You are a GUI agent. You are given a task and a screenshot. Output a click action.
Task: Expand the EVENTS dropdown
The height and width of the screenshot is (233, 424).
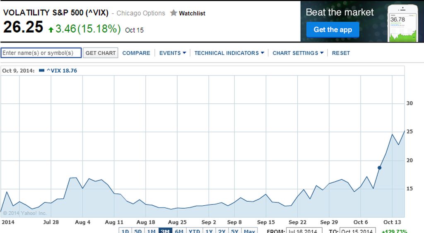pyautogui.click(x=173, y=53)
